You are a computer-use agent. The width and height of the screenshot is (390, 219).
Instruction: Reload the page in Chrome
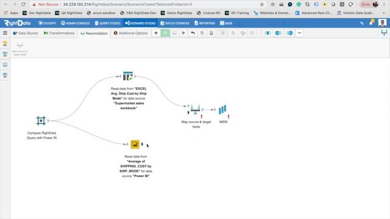[x=23, y=4]
